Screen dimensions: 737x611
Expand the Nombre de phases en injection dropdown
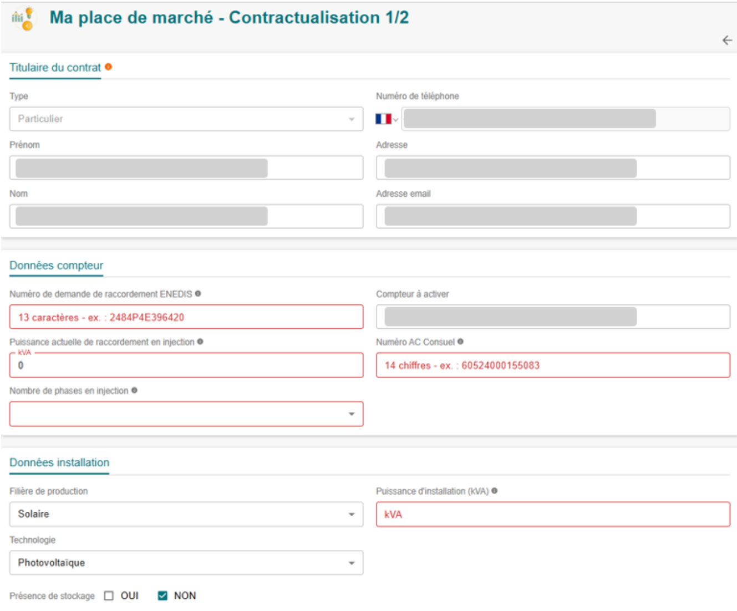coord(186,414)
